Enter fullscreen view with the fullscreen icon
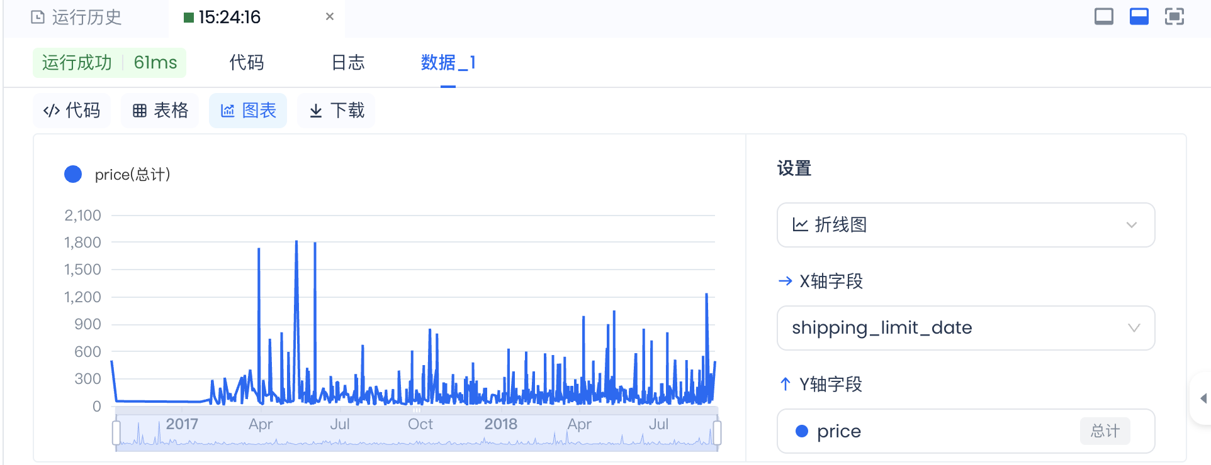The height and width of the screenshot is (465, 1211). 1174,16
